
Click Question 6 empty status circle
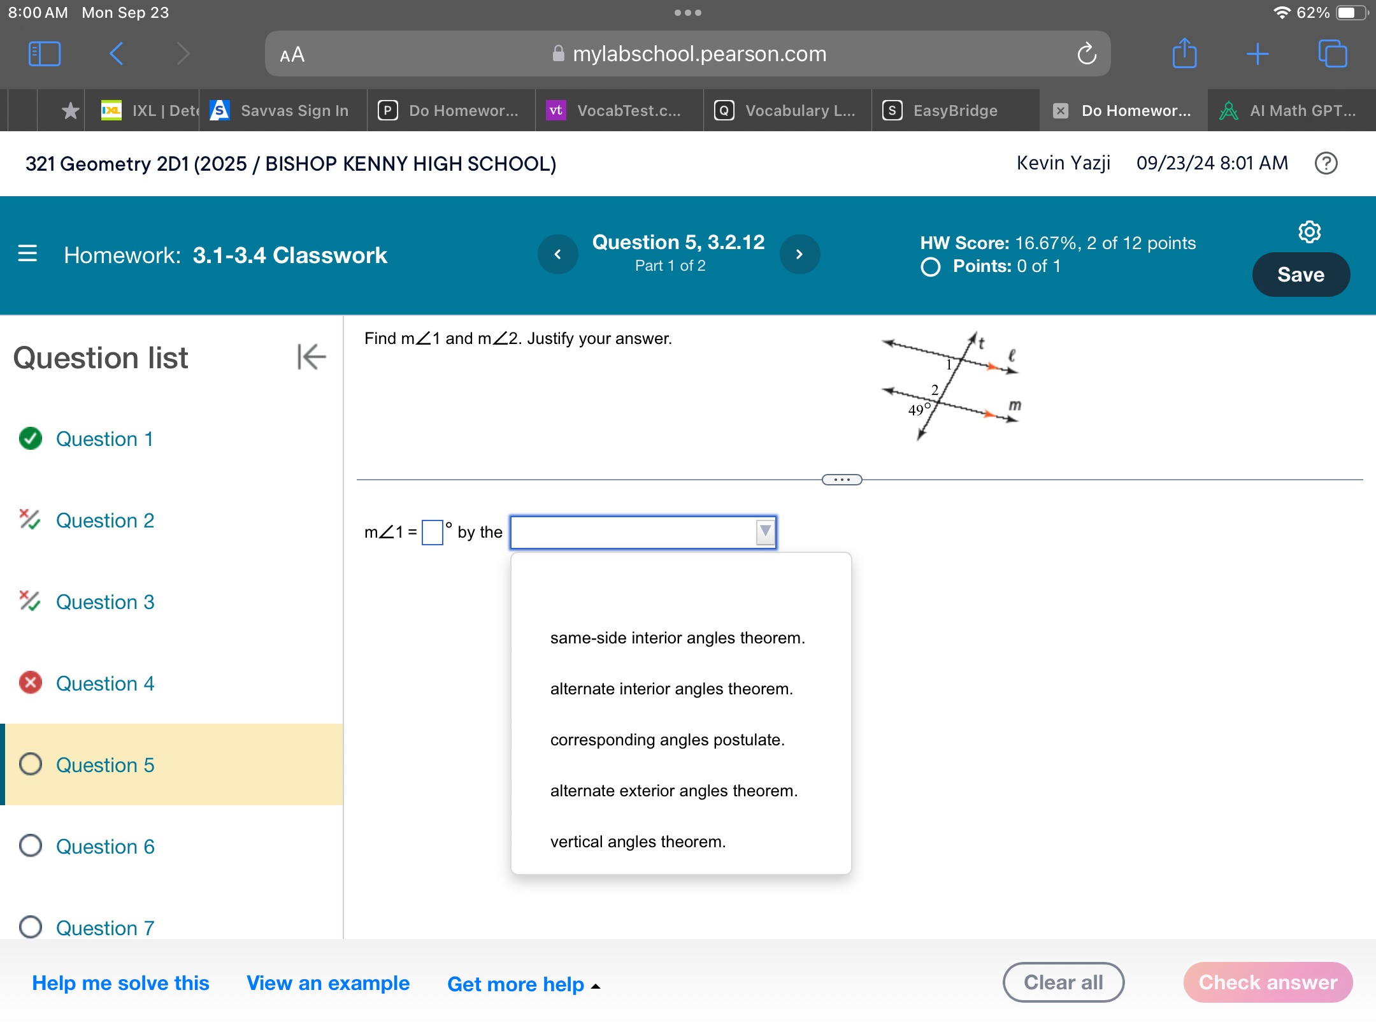[x=31, y=845]
